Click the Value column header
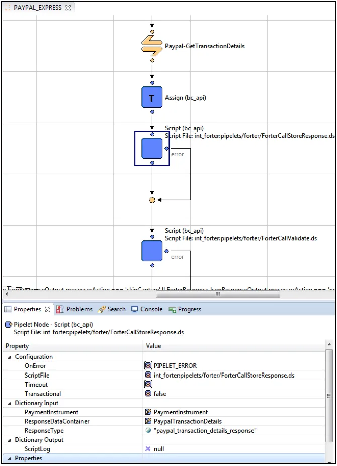This screenshot has width=337, height=466. [234, 346]
